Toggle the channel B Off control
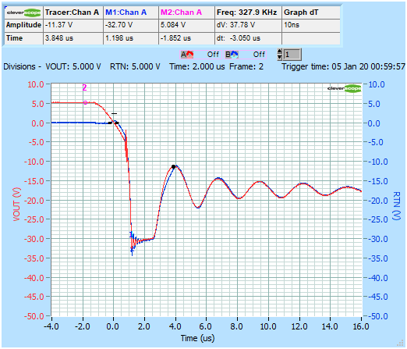407x349 pixels. [x=259, y=55]
